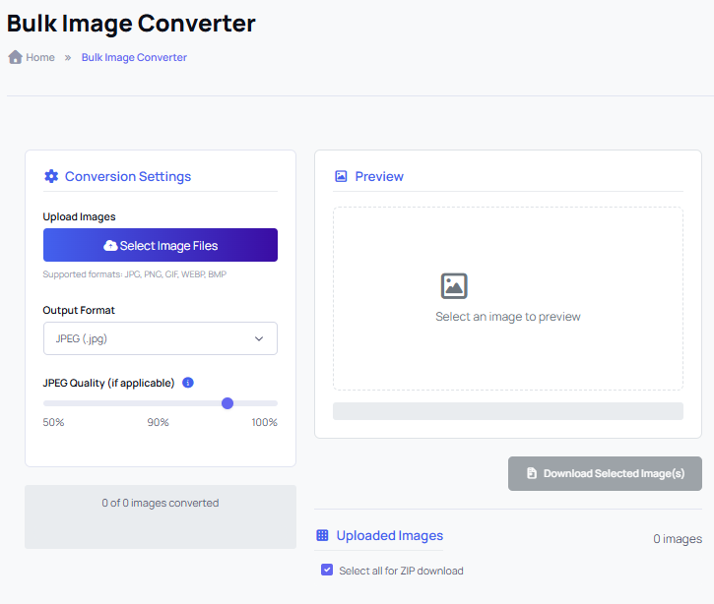Screen dimensions: 714x604
Task: Click the Preview picture icon in header
Action: (341, 176)
